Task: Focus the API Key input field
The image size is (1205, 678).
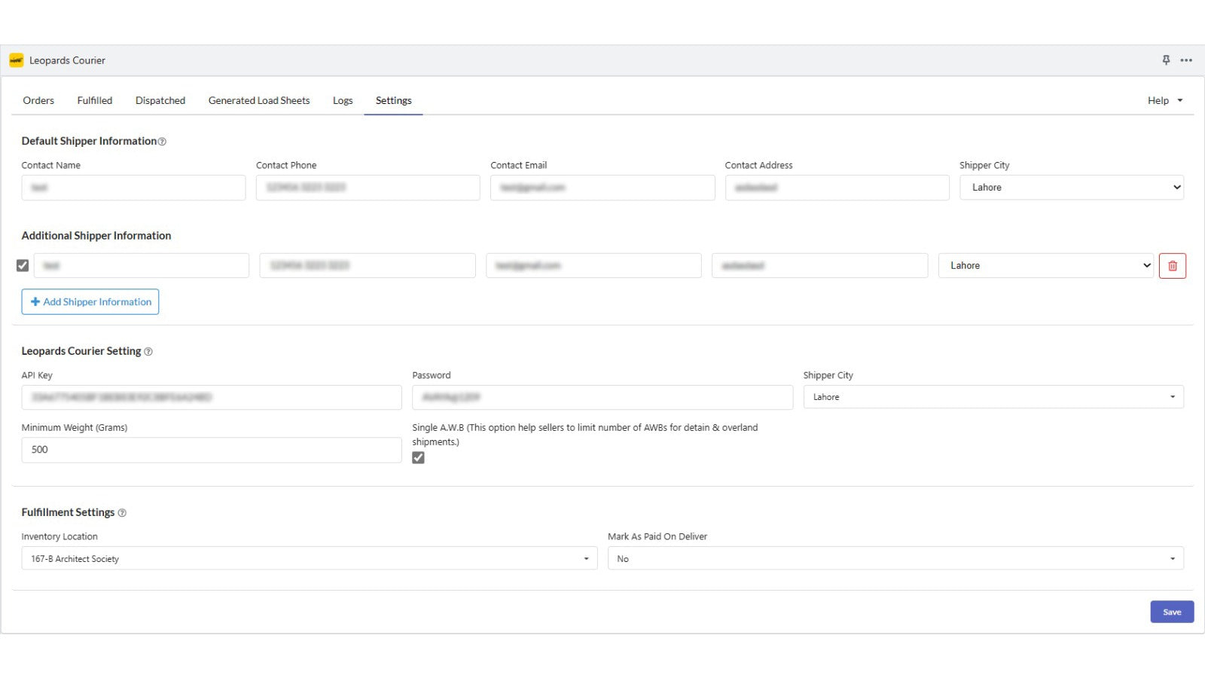Action: (211, 398)
